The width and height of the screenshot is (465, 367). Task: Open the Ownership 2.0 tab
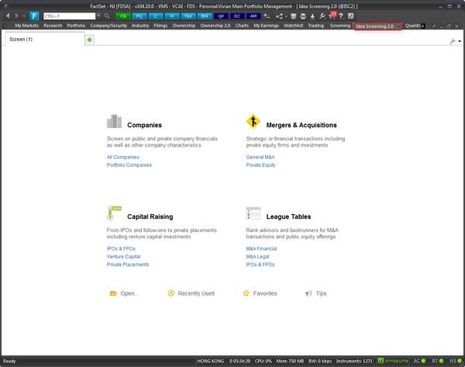(215, 26)
